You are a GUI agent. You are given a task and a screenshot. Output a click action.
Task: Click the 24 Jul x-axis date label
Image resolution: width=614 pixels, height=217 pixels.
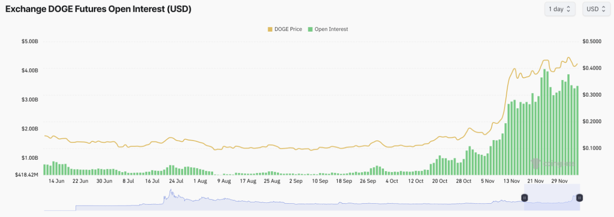pyautogui.click(x=176, y=181)
